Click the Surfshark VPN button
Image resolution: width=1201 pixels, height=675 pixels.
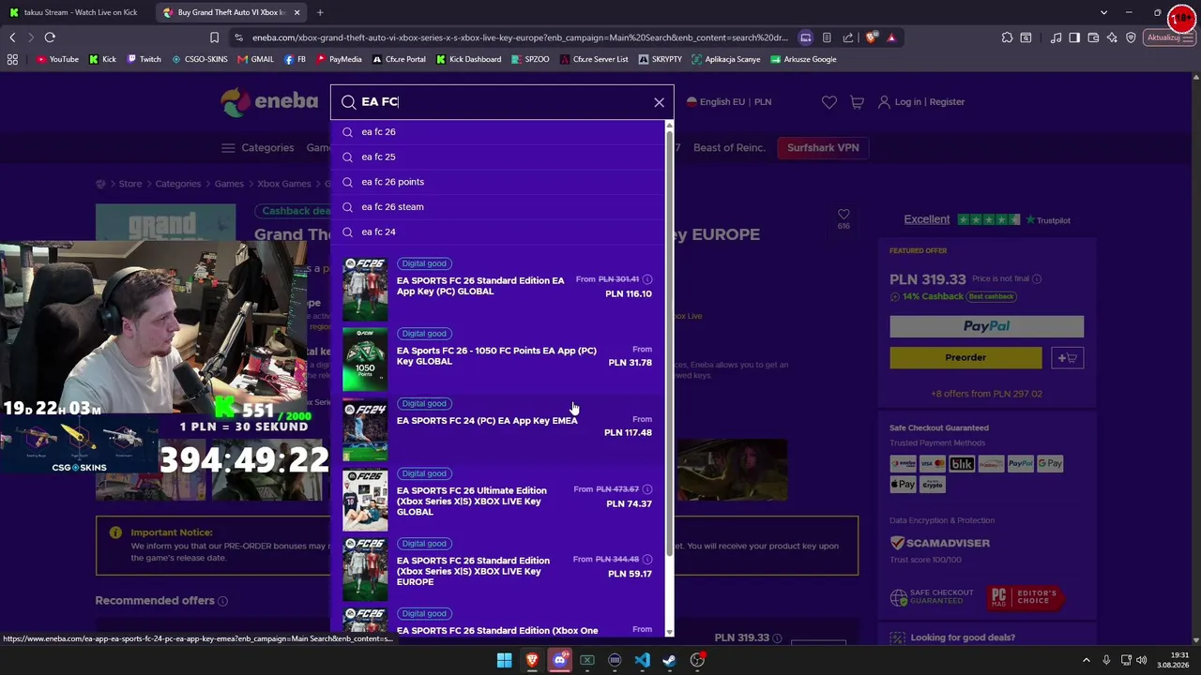[823, 148]
